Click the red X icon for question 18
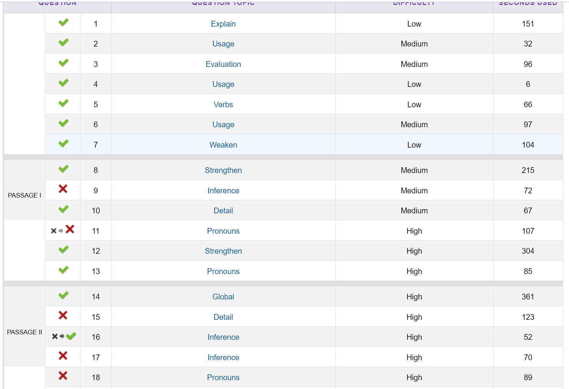Image resolution: width=569 pixels, height=389 pixels. (63, 376)
